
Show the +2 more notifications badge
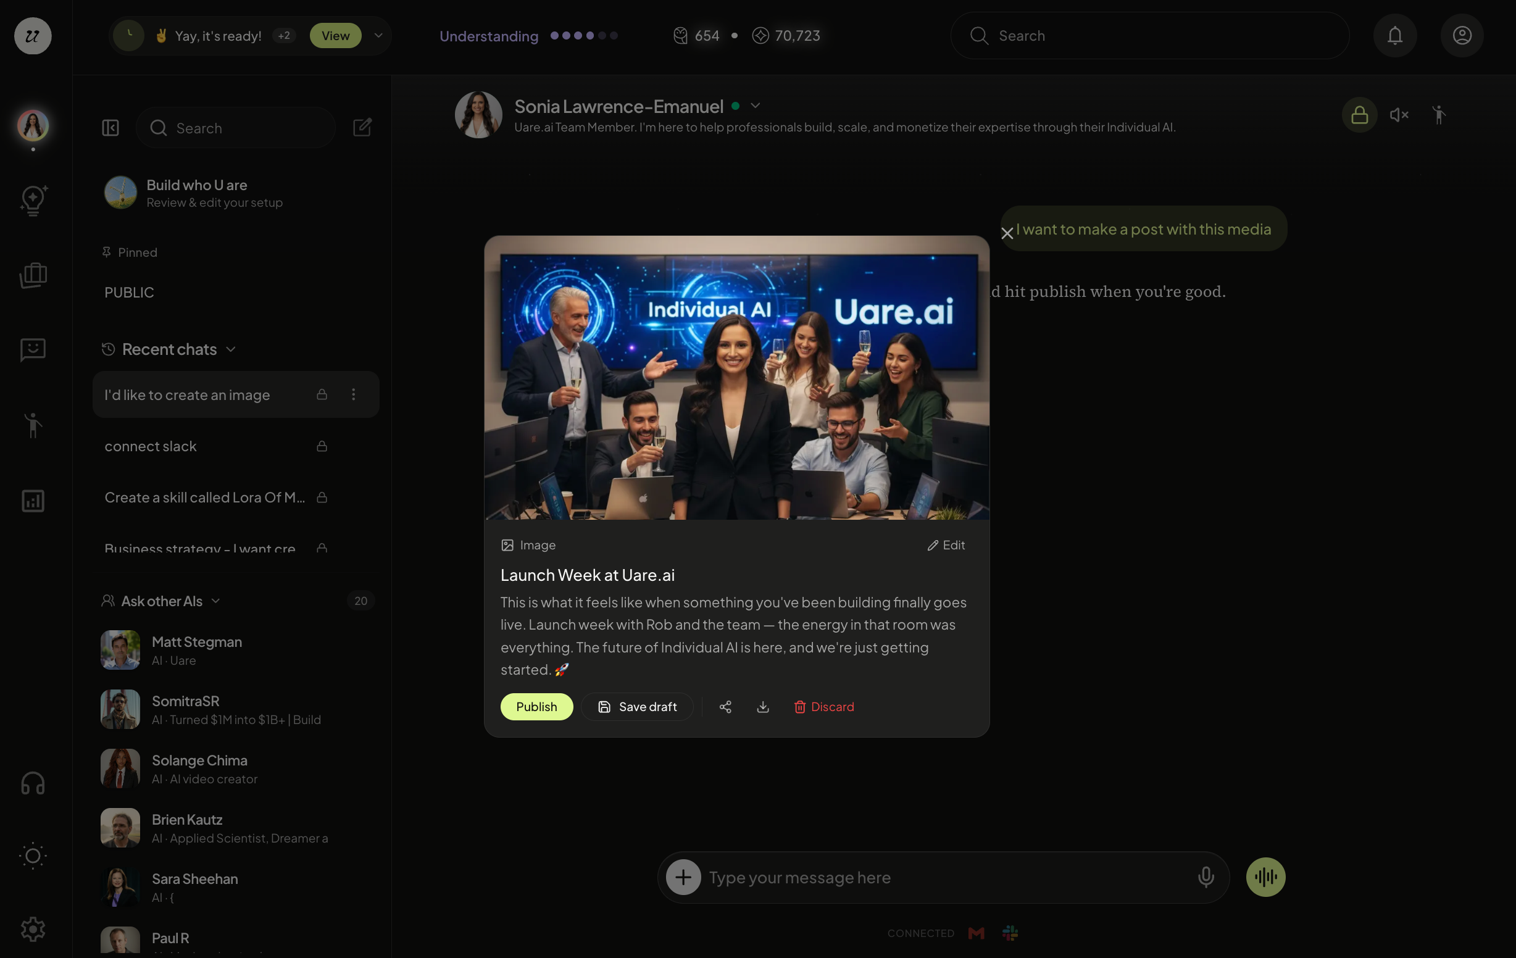[x=284, y=35]
